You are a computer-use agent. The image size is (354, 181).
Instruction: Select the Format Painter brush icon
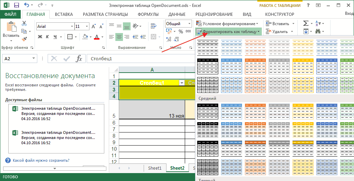[x=24, y=40]
